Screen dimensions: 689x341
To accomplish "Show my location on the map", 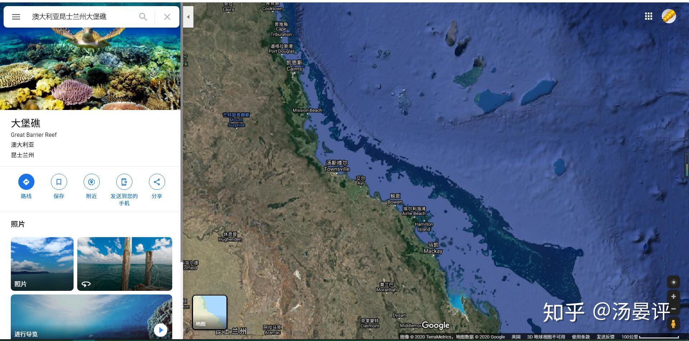I will (x=674, y=282).
